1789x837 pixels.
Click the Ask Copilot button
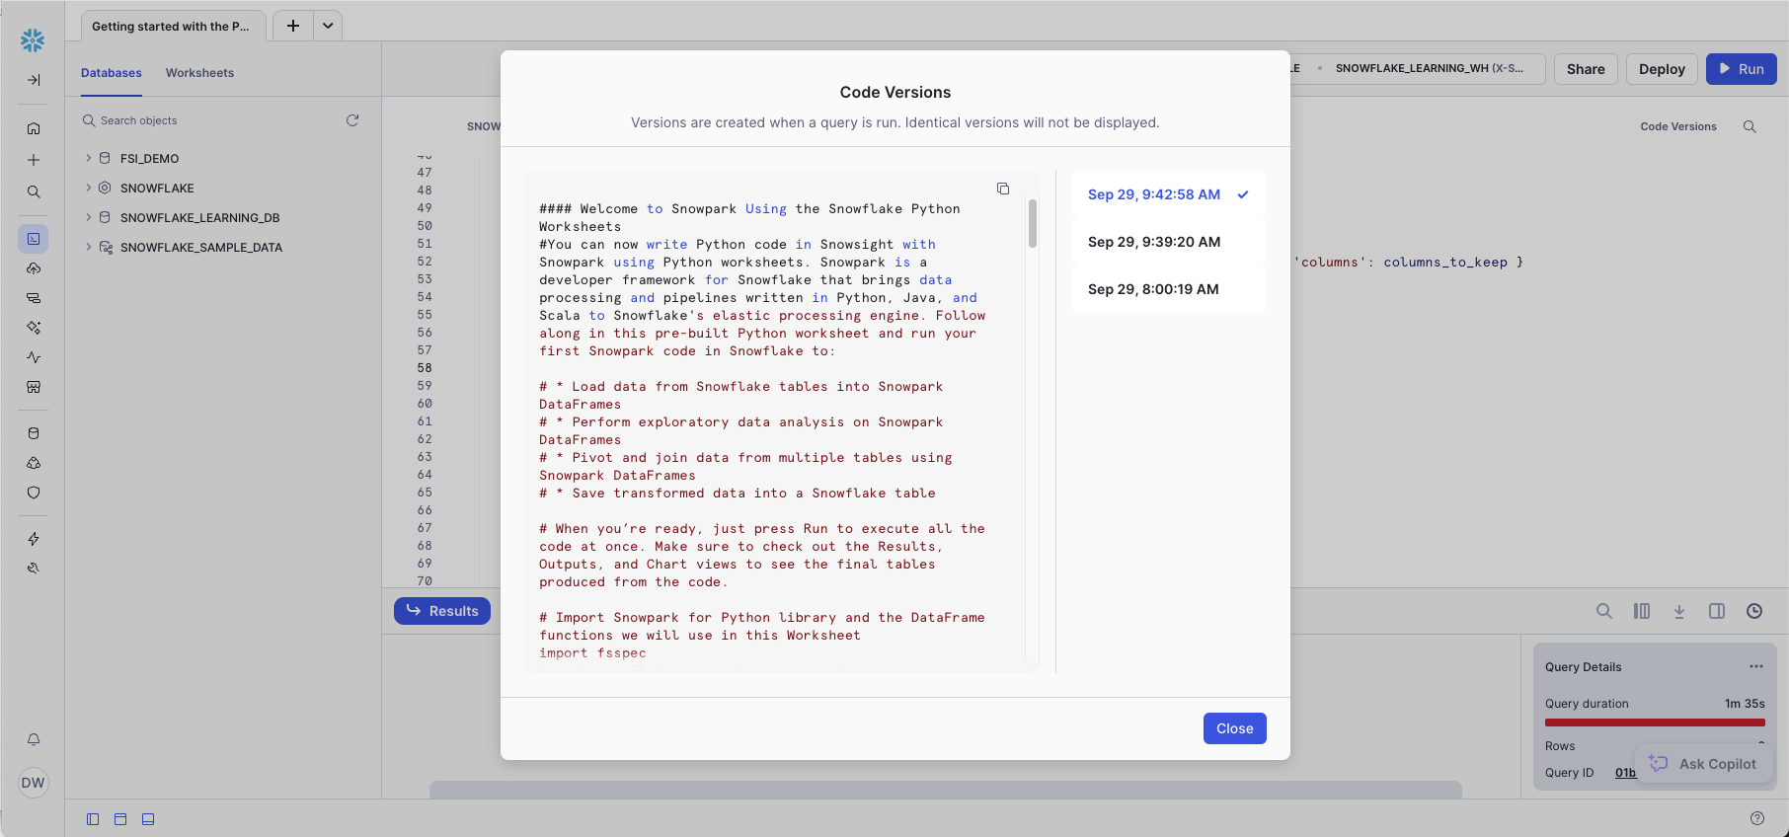pyautogui.click(x=1703, y=764)
